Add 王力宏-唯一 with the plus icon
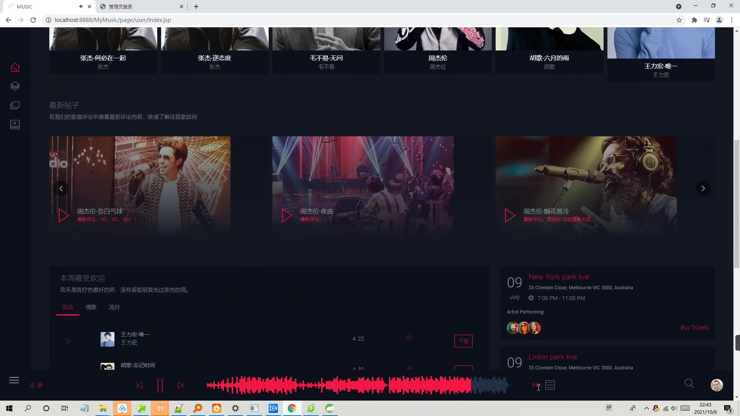The width and height of the screenshot is (740, 416). click(x=409, y=338)
